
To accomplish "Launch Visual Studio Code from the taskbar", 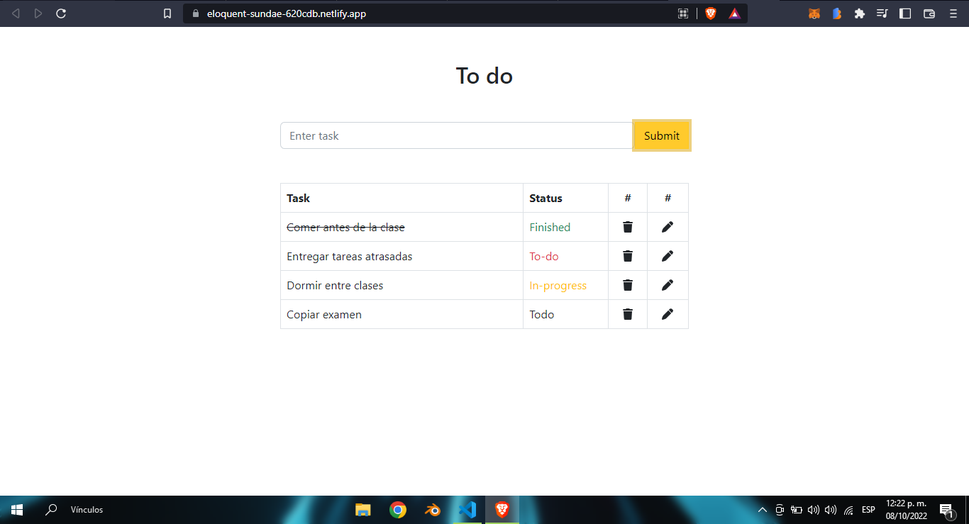I will click(x=467, y=509).
